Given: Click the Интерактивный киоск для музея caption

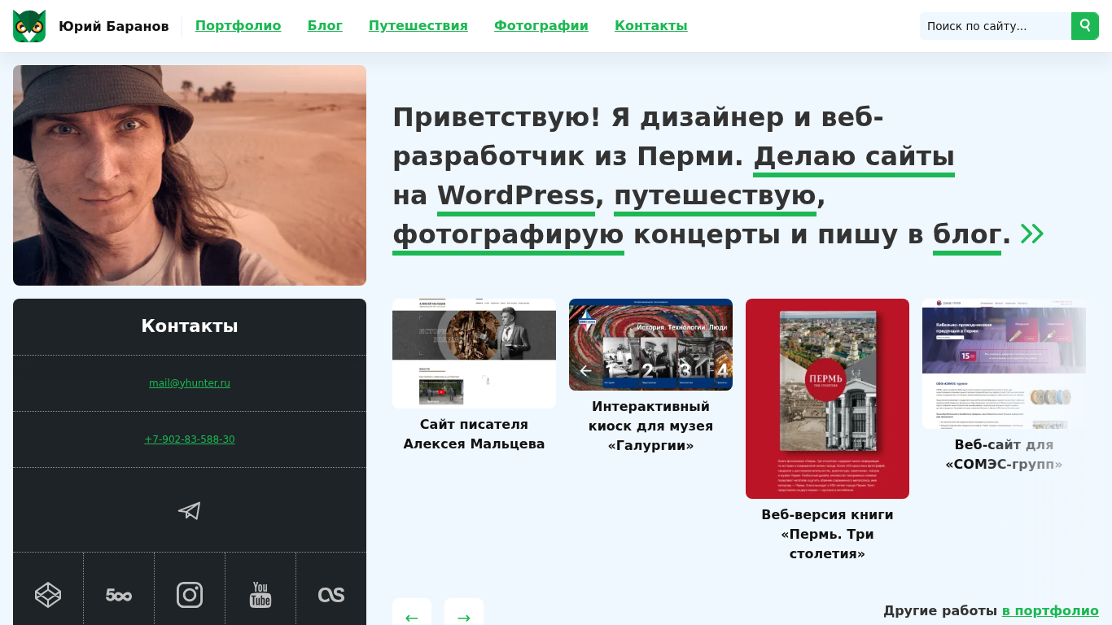Looking at the screenshot, I should coord(650,426).
